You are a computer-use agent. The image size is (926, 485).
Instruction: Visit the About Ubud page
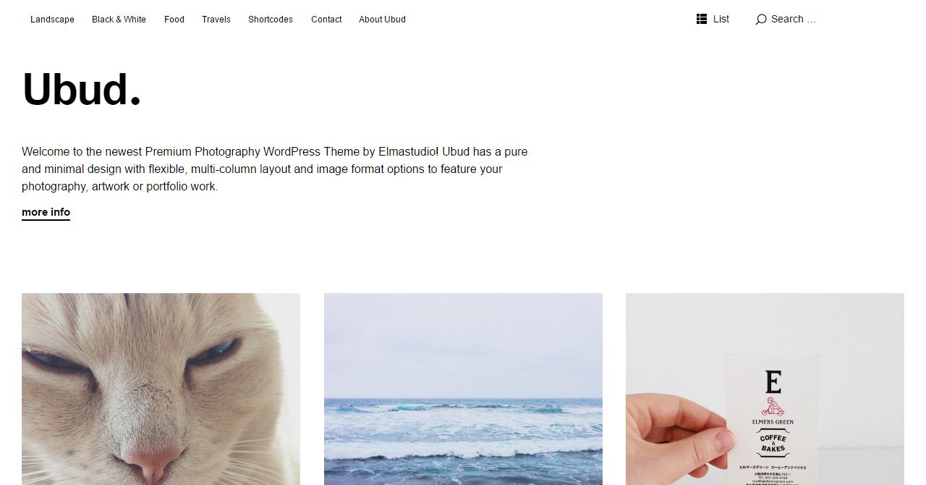[382, 20]
